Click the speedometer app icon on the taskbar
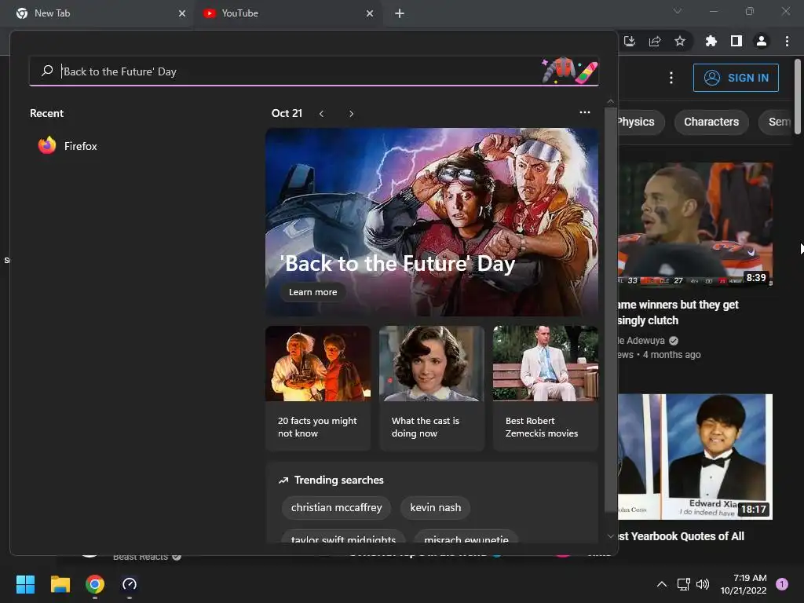The image size is (804, 603). [130, 584]
